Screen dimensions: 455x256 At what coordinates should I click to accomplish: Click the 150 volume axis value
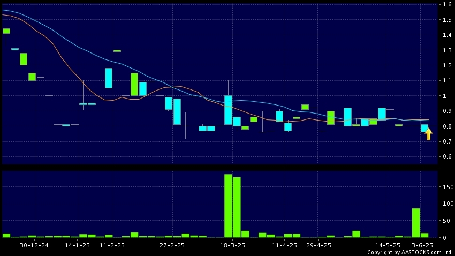[448, 187]
